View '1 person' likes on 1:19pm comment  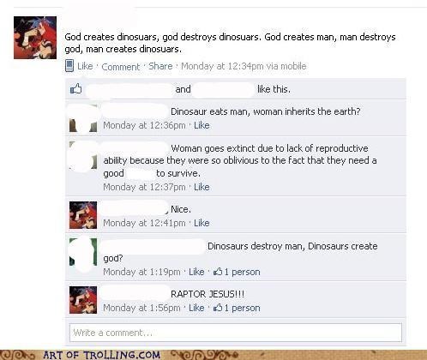242,272
